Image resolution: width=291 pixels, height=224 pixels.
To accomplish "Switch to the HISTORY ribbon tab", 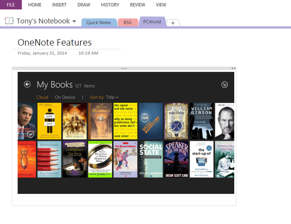I will 110,5.
